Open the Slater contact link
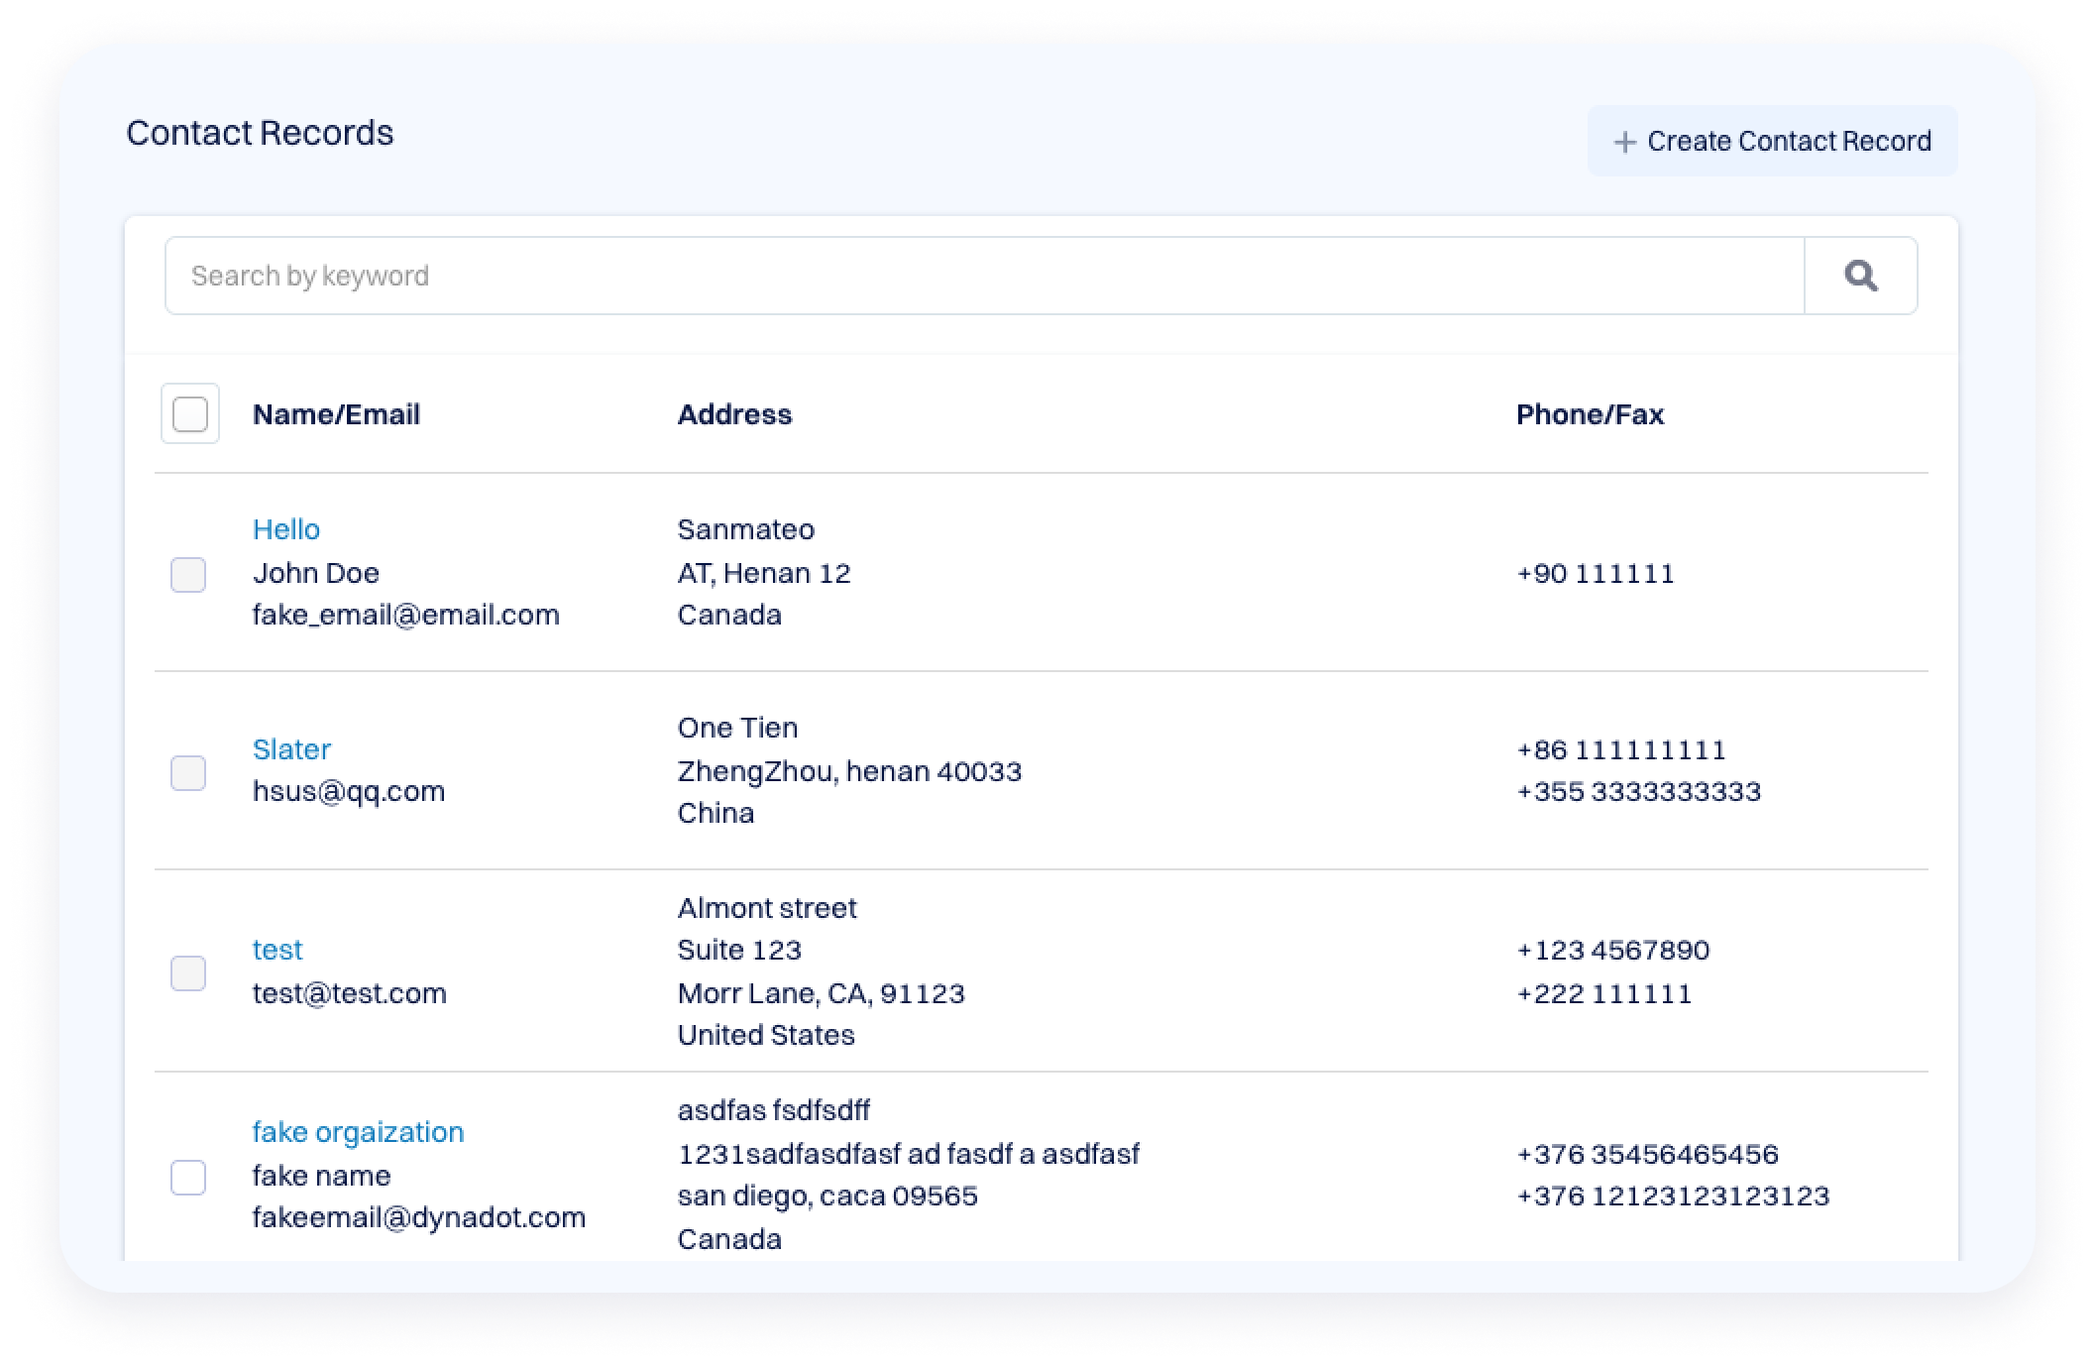 click(291, 749)
